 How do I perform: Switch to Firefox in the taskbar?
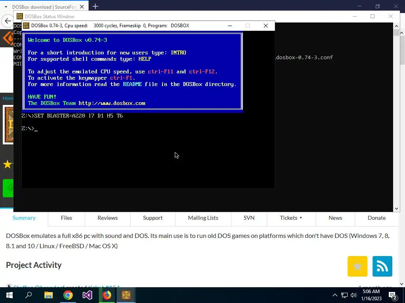(x=107, y=295)
